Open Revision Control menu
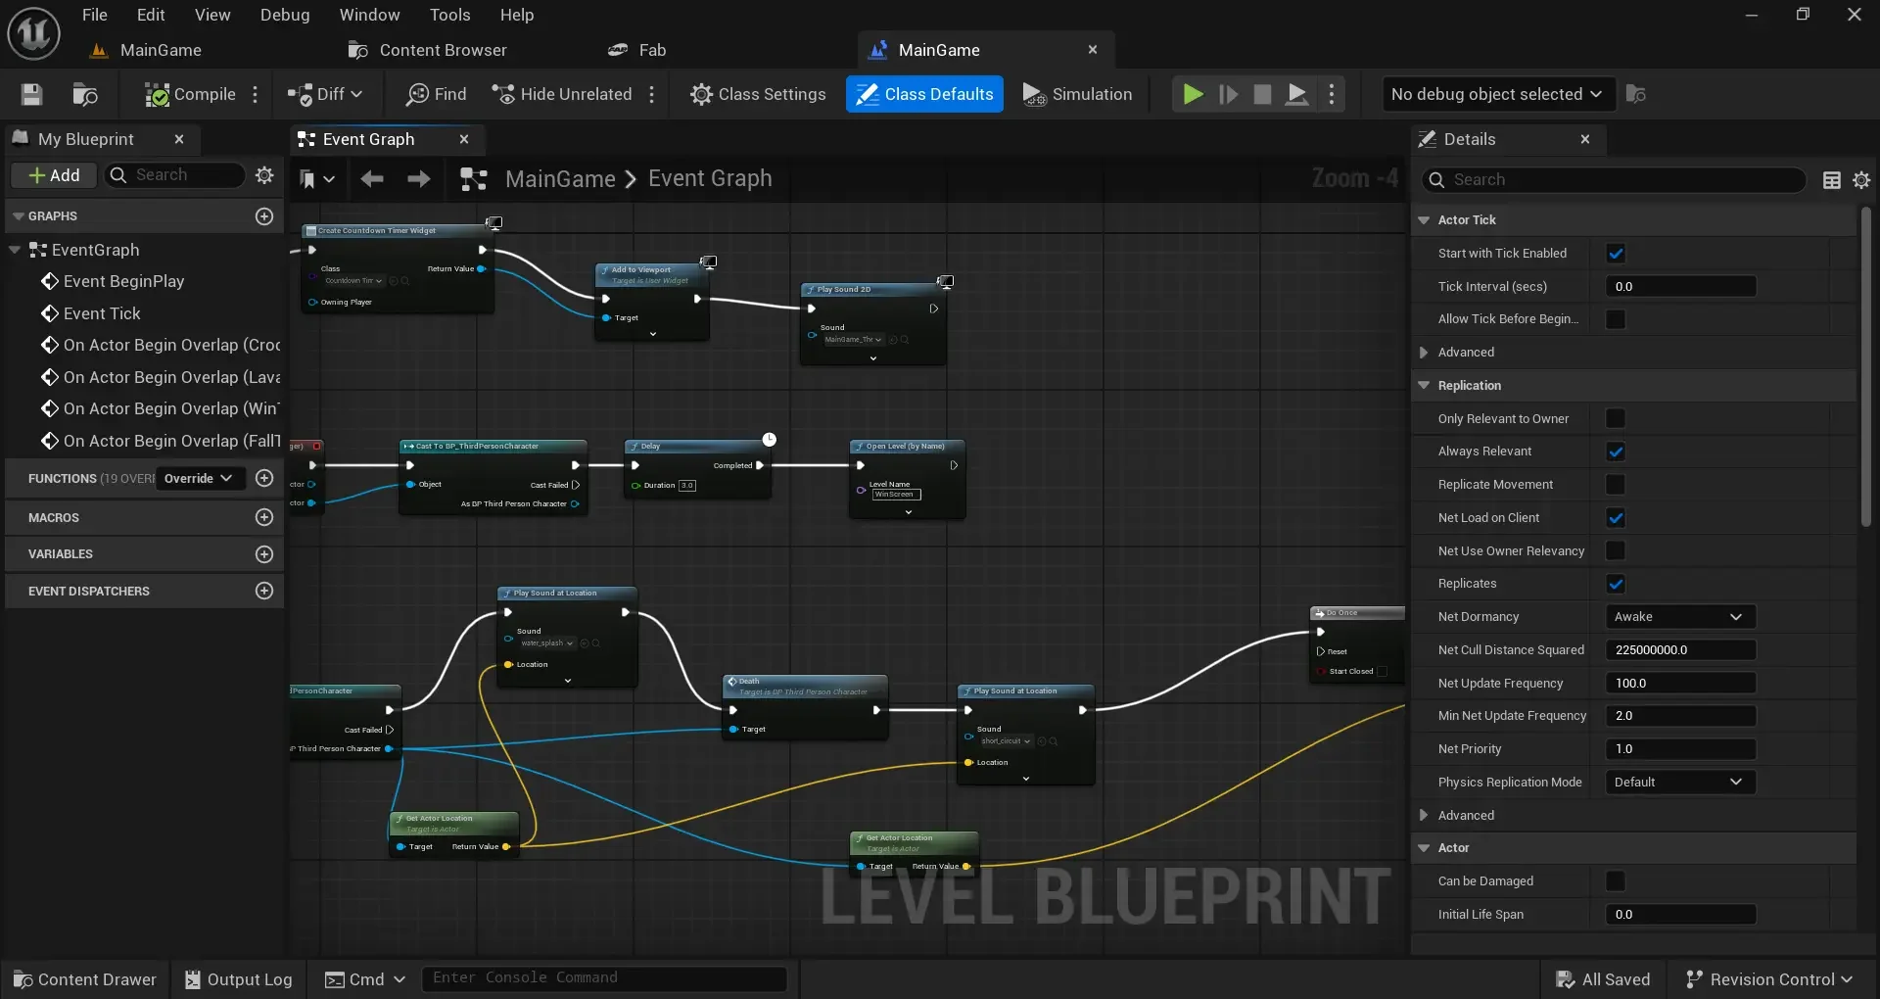The height and width of the screenshot is (999, 1880). 1769,979
